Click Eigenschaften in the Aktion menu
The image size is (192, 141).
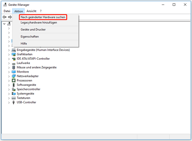pyautogui.click(x=30, y=37)
